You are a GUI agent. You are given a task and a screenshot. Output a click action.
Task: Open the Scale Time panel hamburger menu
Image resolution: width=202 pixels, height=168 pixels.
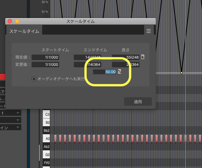click(x=149, y=31)
